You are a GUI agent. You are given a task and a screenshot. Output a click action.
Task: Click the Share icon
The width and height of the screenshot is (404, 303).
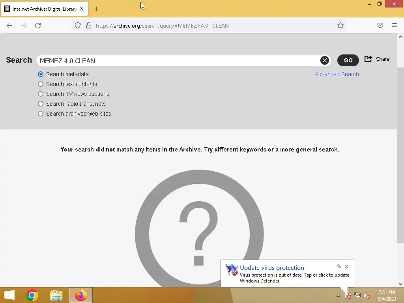(x=368, y=59)
